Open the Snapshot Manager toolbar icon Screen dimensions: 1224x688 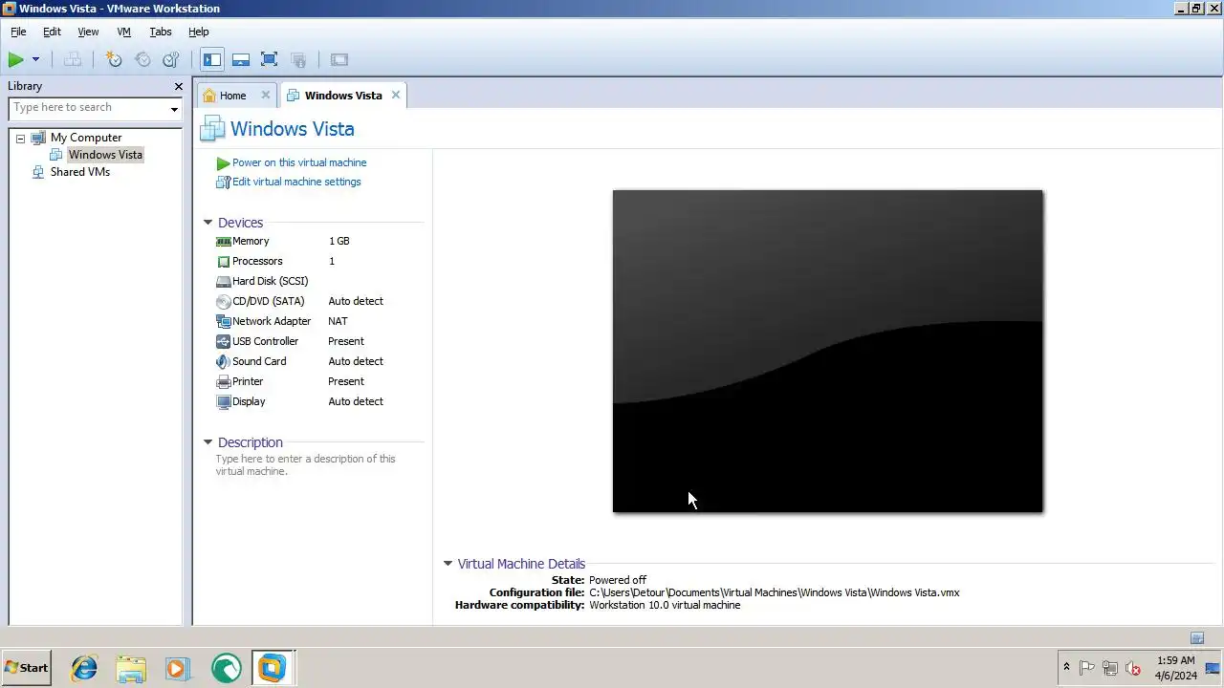click(171, 59)
